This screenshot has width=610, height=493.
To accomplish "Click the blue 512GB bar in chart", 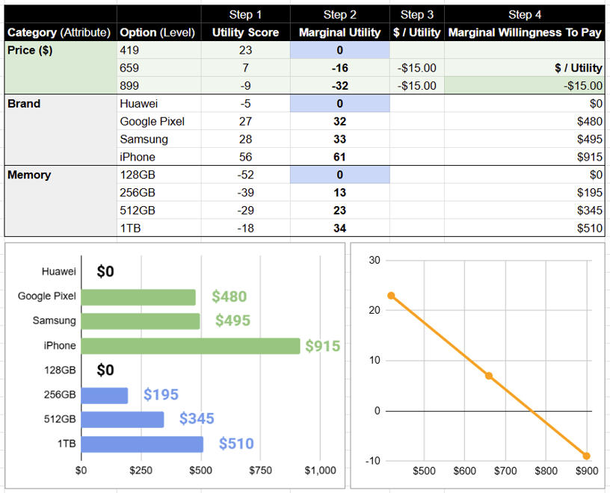I will [123, 420].
